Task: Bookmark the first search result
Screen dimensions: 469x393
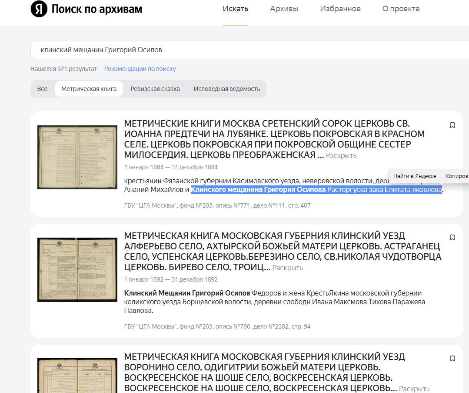Action: pos(452,125)
